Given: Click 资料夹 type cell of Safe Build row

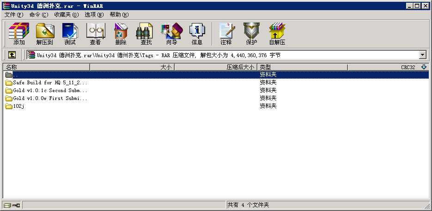Looking at the screenshot, I should 268,82.
